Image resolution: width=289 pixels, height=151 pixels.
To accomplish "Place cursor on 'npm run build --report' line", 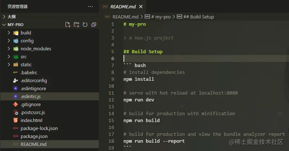I will click(x=154, y=141).
